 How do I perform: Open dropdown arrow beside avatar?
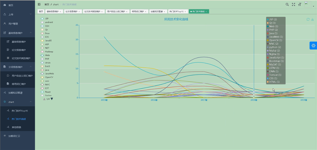click(314, 6)
